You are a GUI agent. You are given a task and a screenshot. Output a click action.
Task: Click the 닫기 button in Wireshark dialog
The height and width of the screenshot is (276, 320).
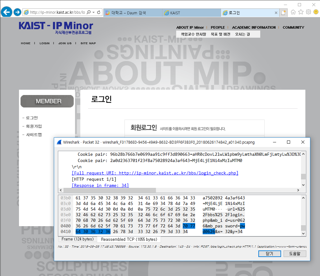pyautogui.click(x=270, y=254)
